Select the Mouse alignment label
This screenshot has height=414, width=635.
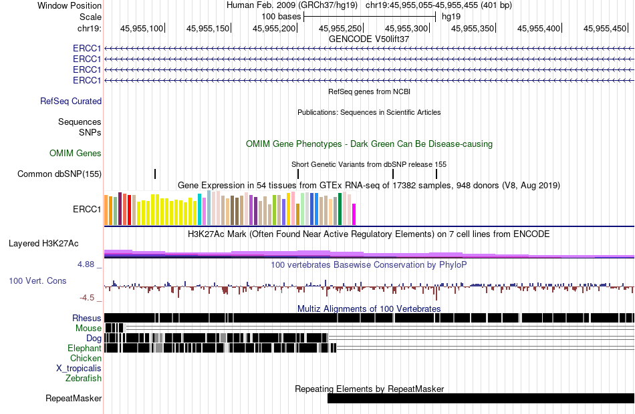point(88,329)
